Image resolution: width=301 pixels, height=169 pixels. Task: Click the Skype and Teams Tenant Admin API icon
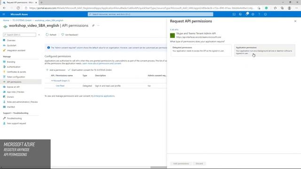click(173, 36)
